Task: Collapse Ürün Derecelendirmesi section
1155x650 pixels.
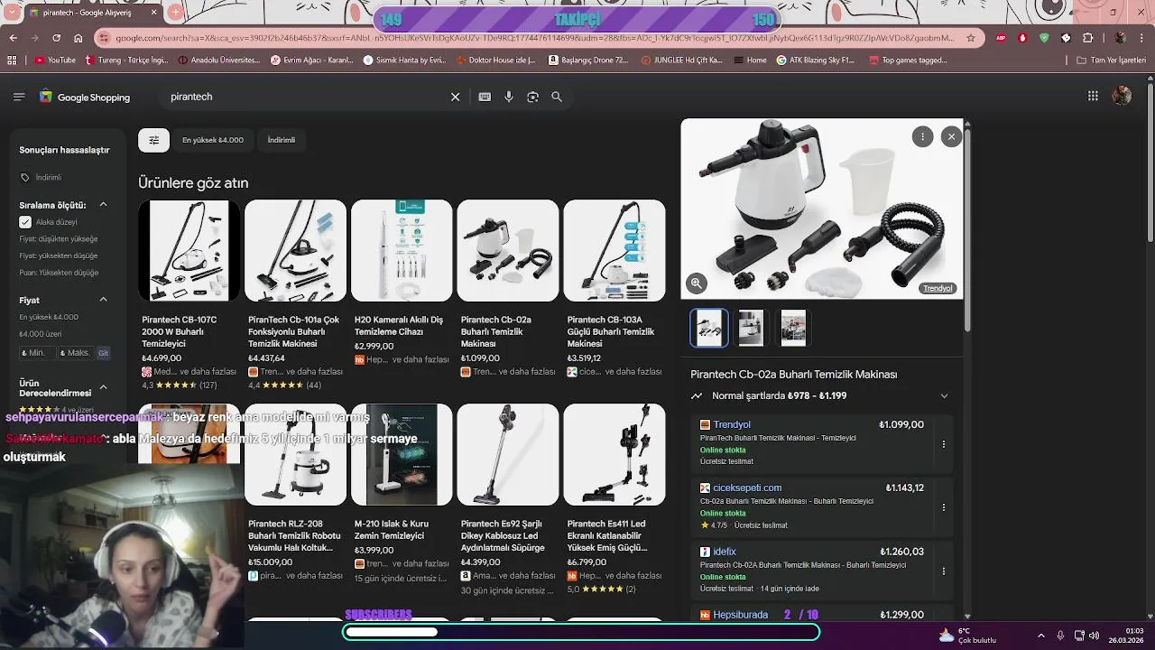Action: click(103, 387)
